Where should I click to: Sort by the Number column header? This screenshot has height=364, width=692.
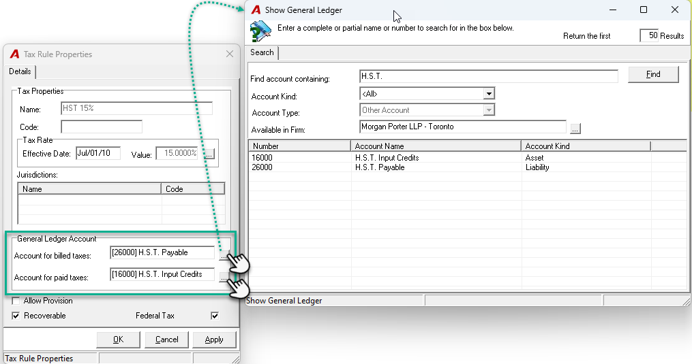(300, 146)
